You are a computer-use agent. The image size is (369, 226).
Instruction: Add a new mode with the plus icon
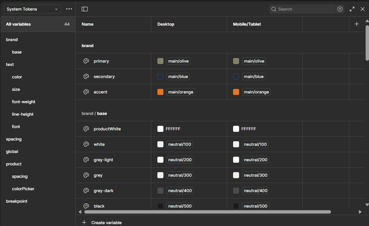[357, 24]
